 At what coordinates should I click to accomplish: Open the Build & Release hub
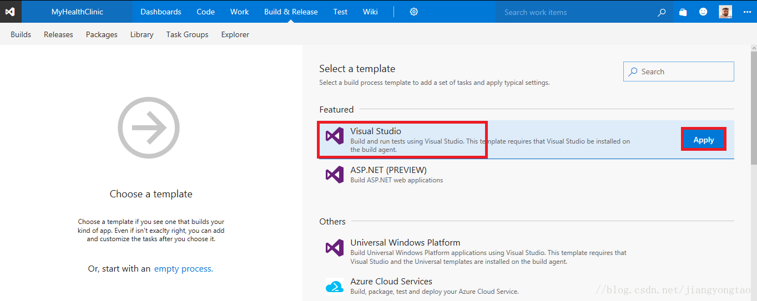(291, 12)
